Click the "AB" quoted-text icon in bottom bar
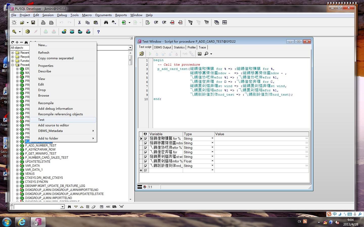 coord(121,207)
